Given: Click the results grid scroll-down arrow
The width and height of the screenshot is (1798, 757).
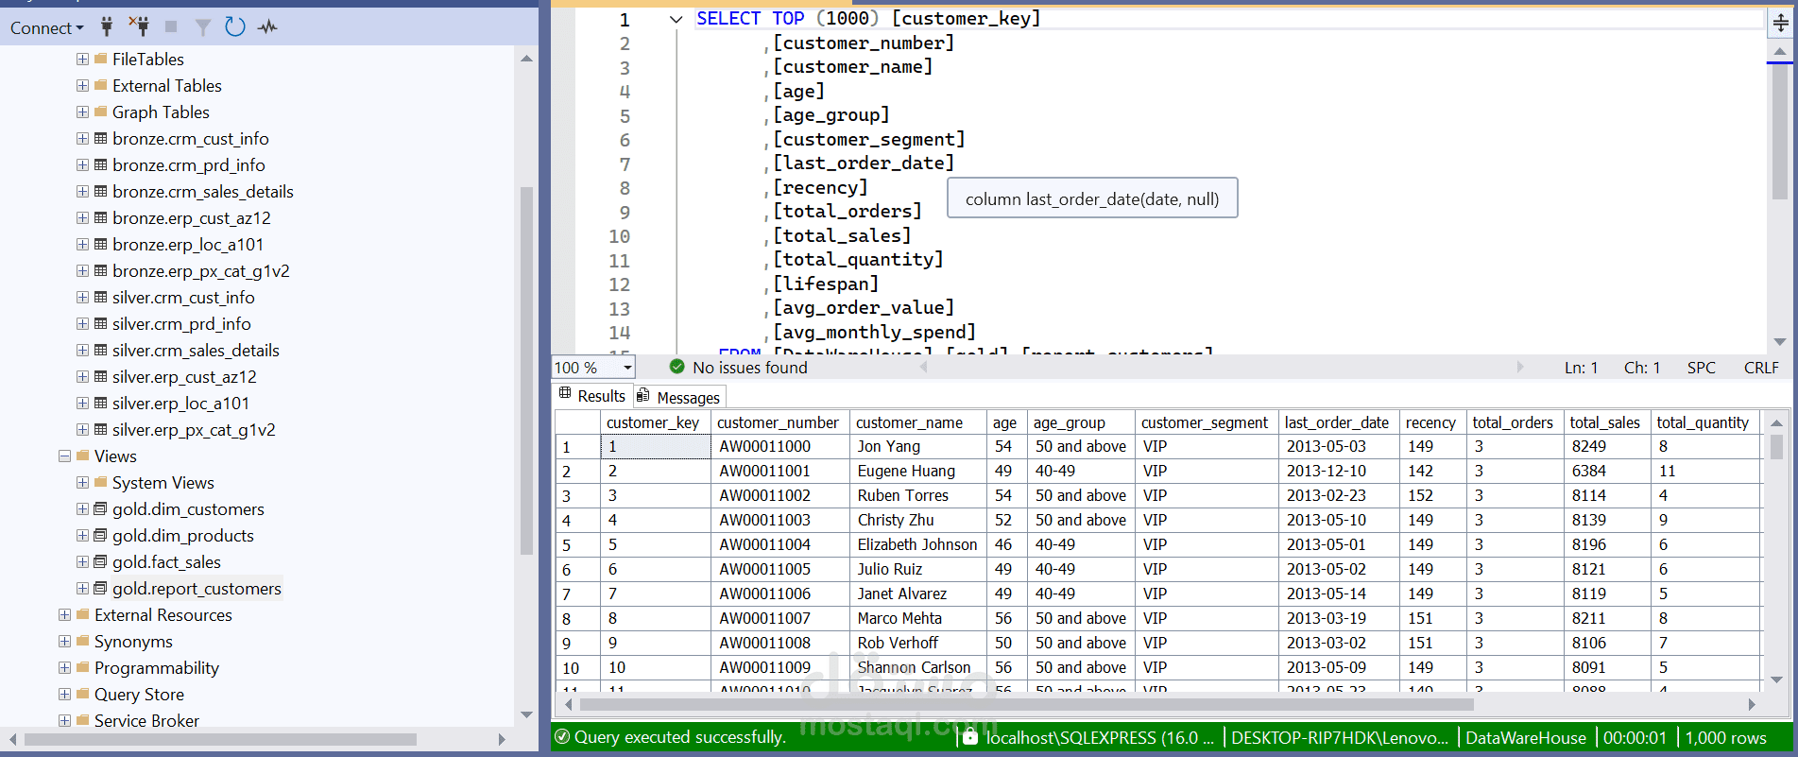Looking at the screenshot, I should pos(1776,680).
